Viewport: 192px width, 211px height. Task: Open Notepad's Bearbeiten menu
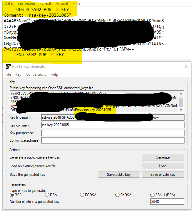[26, 3]
